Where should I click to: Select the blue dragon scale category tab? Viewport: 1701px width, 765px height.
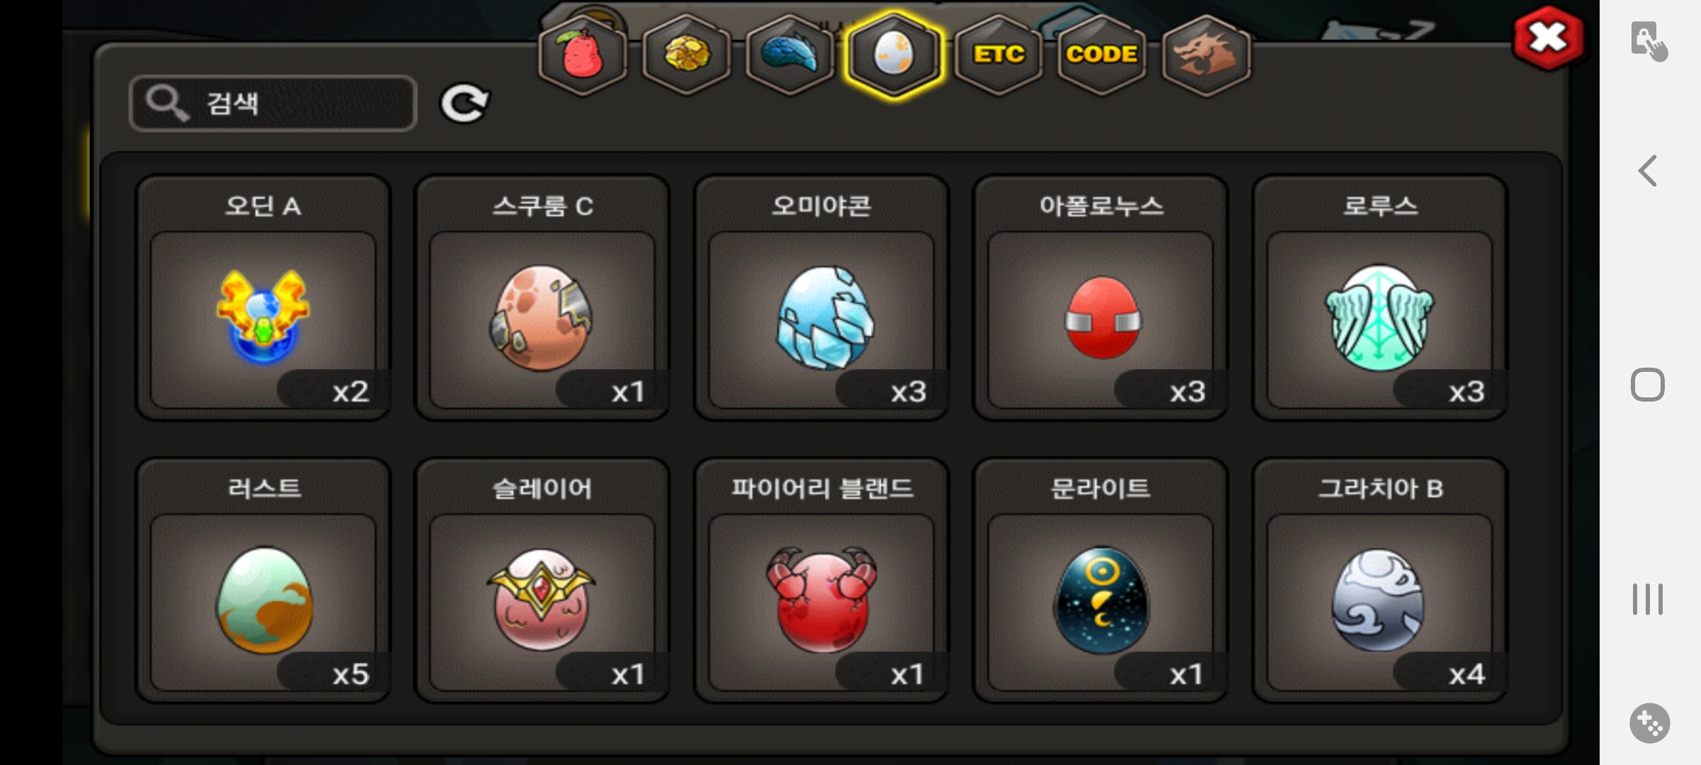pyautogui.click(x=790, y=55)
